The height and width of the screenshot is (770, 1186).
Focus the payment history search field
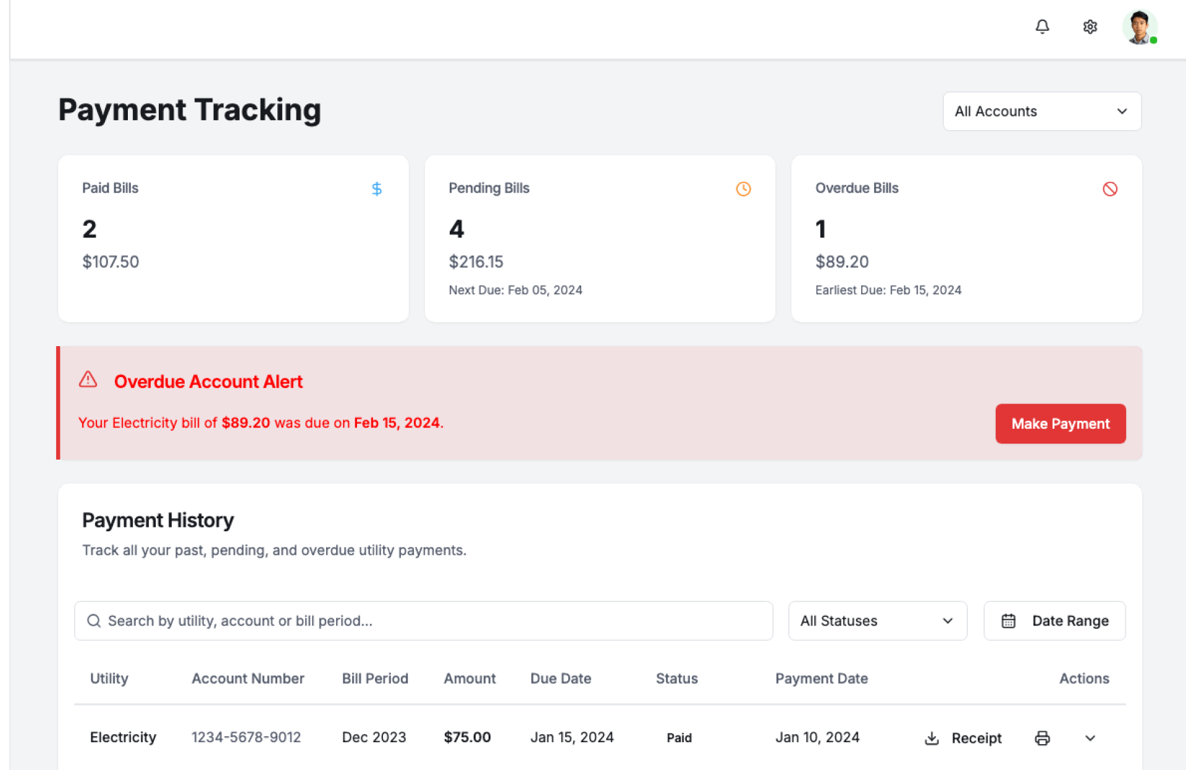(x=423, y=621)
